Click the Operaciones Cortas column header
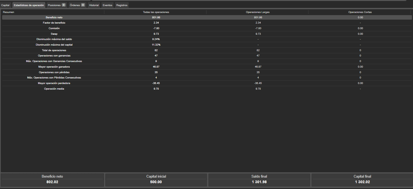This screenshot has width=413, height=189. [360, 12]
